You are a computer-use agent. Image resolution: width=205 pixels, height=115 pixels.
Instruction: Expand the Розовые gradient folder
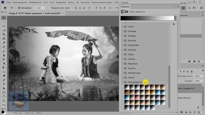(x=123, y=36)
